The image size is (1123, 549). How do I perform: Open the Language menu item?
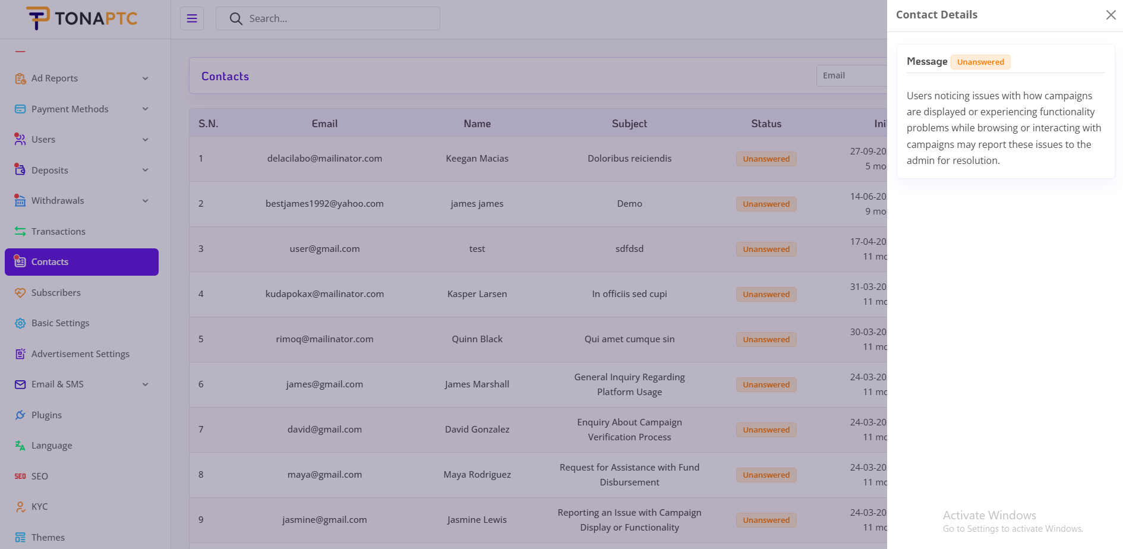(81, 446)
